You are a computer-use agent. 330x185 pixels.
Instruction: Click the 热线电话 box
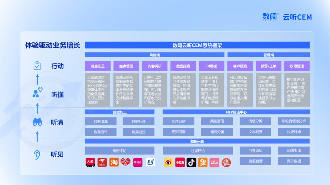(x=294, y=150)
